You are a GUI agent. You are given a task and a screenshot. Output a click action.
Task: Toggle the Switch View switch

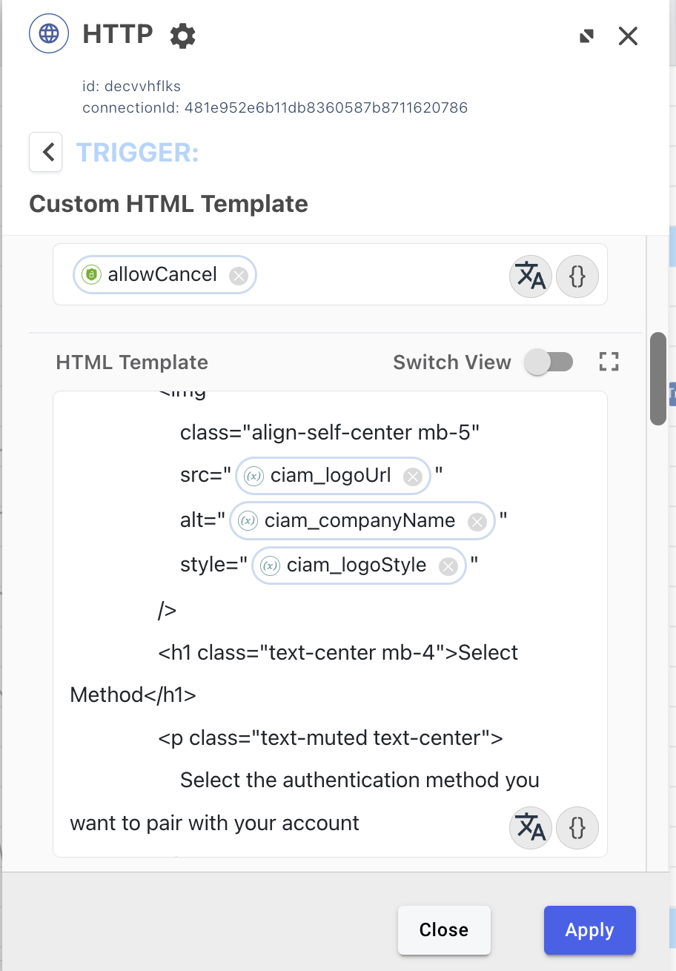pyautogui.click(x=549, y=362)
